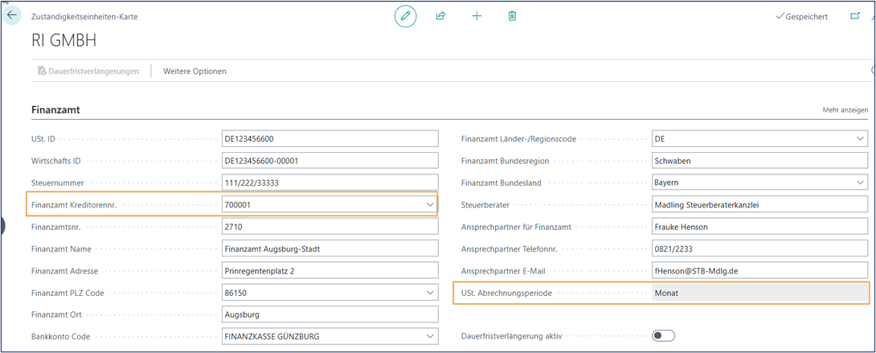This screenshot has height=353, width=876.
Task: Click Ansprechpartner E-Mail field
Action: tap(759, 271)
